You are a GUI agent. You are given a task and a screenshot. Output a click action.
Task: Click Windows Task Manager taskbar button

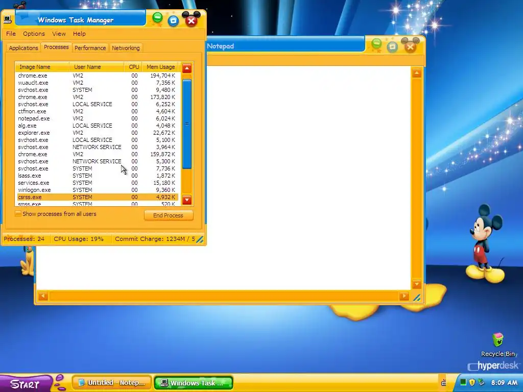[x=194, y=383]
